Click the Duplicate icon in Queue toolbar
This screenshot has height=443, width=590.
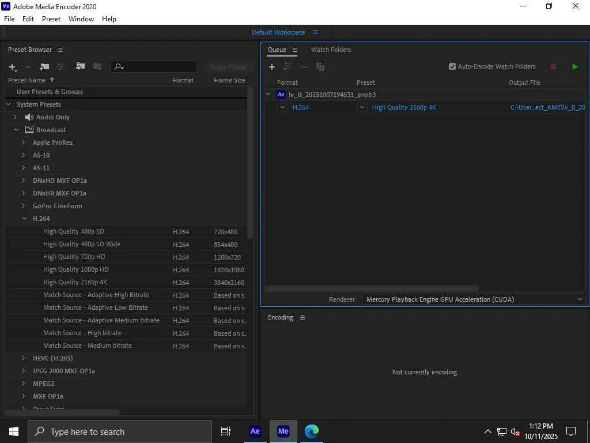pyautogui.click(x=320, y=67)
